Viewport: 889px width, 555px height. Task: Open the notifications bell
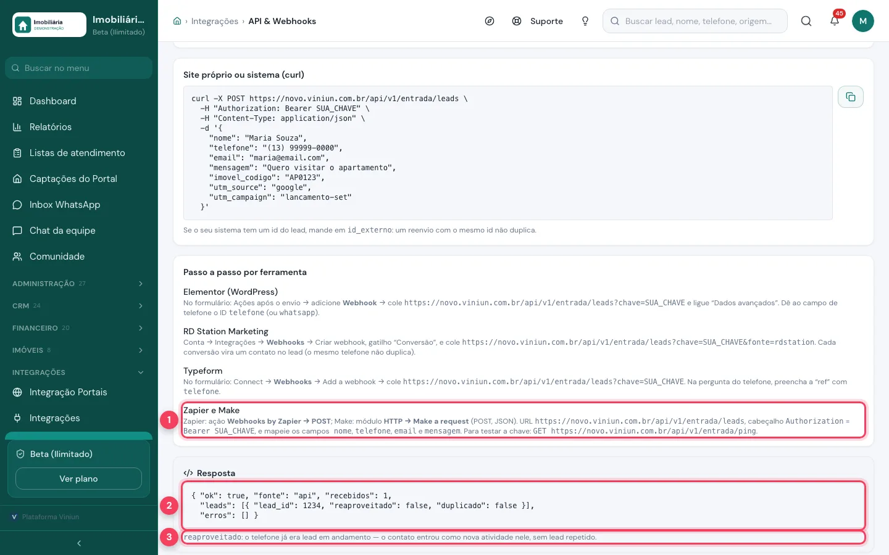click(835, 21)
